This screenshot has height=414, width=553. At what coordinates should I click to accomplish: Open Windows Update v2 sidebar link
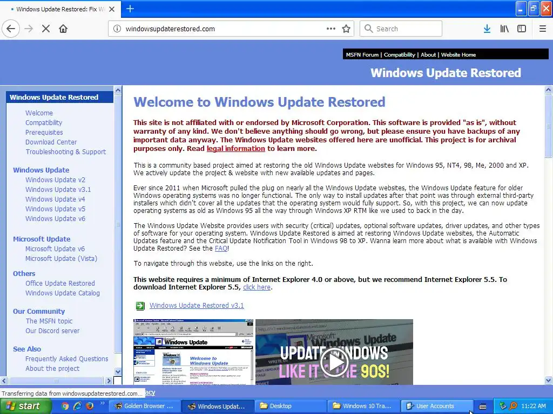(x=55, y=180)
